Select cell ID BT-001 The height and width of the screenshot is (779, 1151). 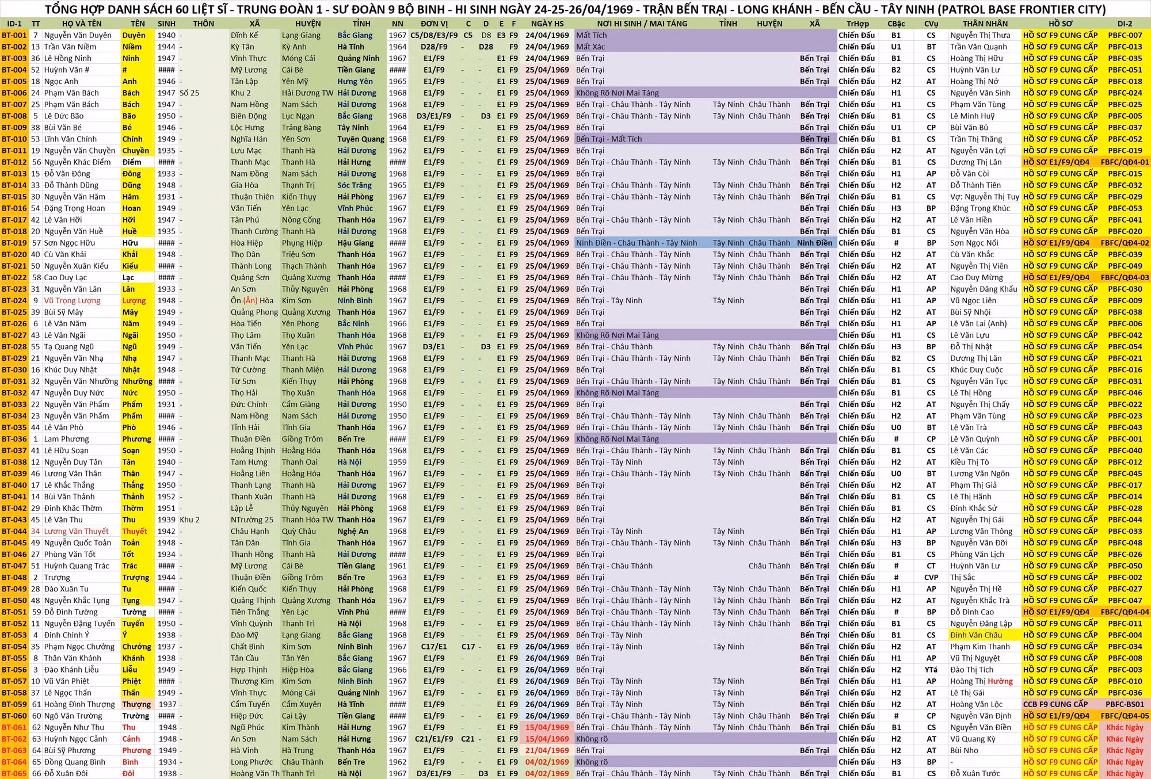[x=14, y=35]
